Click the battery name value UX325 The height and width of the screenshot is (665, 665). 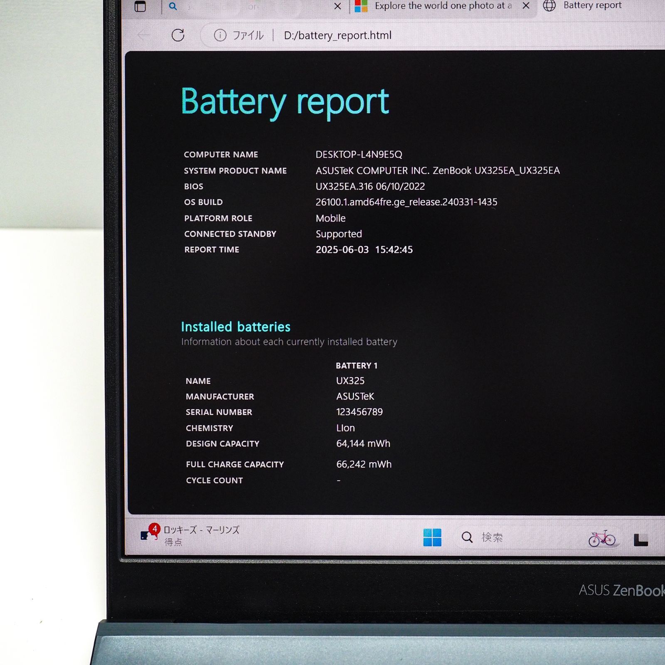click(x=350, y=381)
